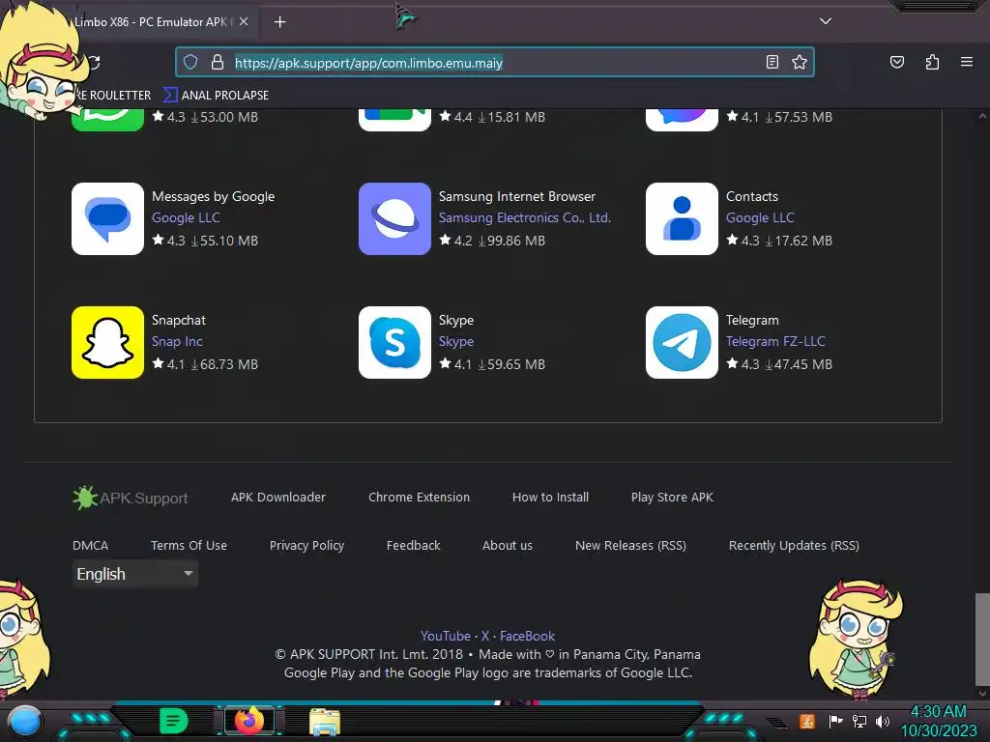Click the Telegram FZ-LLC developer link

point(775,341)
